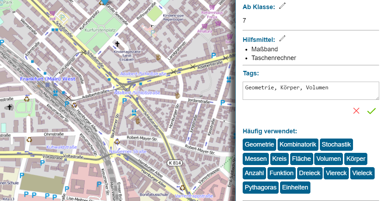Select the Dreieck tag

tap(310, 173)
